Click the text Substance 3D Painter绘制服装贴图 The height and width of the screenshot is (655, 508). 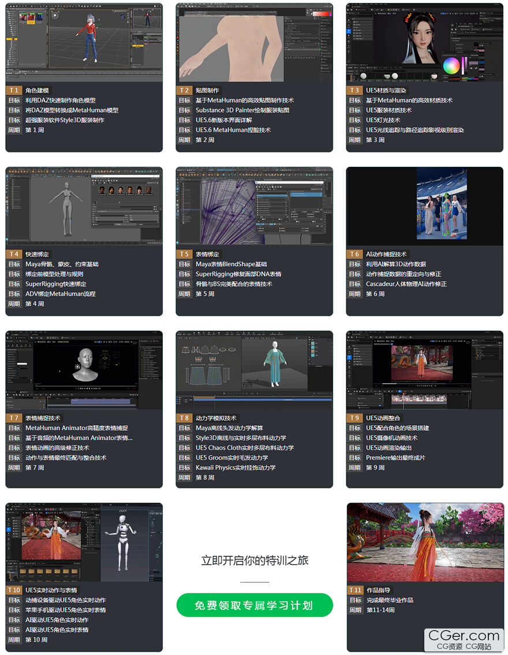click(x=242, y=110)
